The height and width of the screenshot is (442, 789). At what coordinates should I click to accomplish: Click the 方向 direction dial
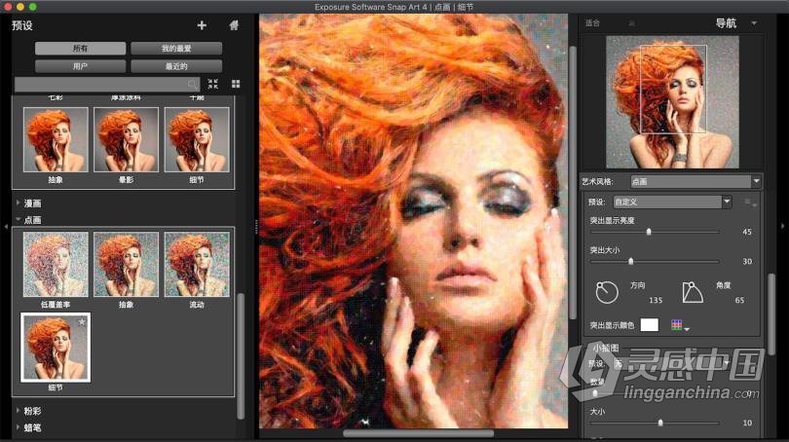[x=607, y=292]
